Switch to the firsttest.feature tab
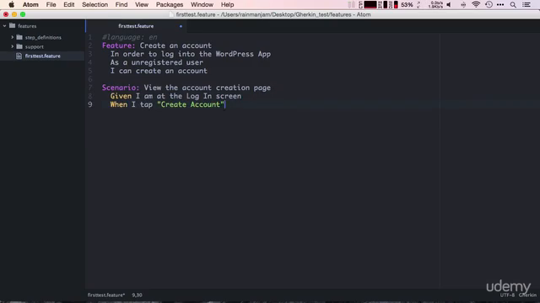 coord(136,26)
